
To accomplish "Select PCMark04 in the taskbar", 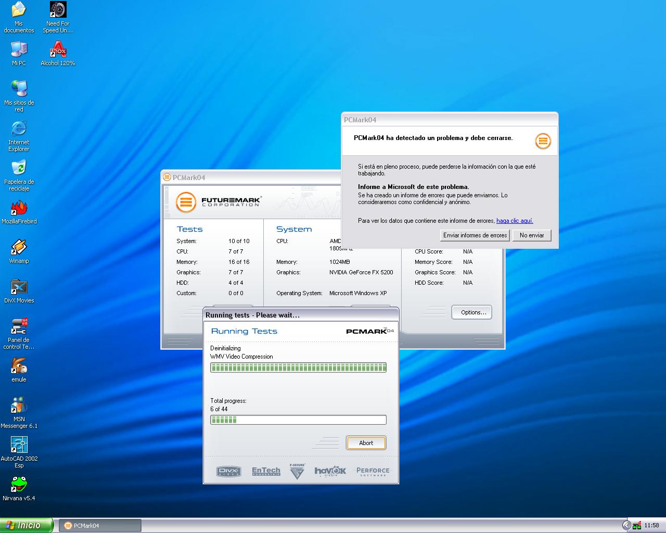I will [x=99, y=525].
